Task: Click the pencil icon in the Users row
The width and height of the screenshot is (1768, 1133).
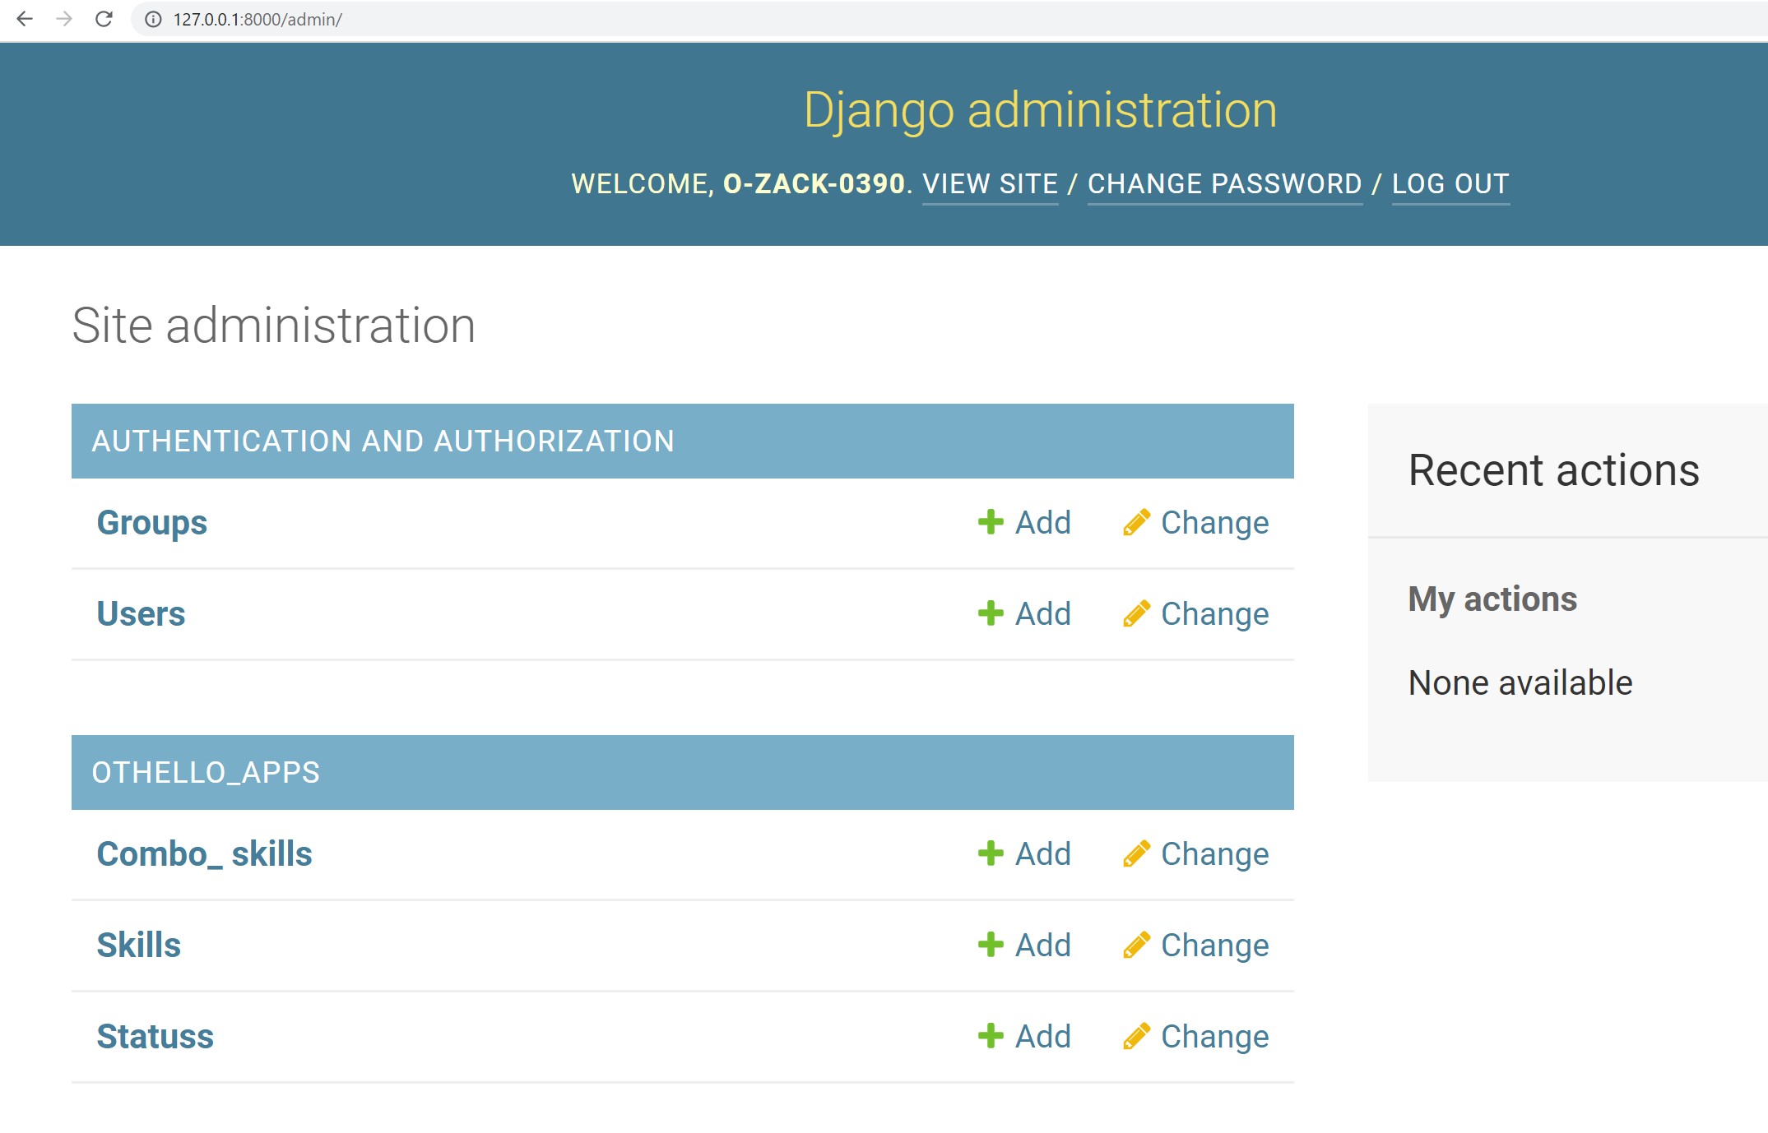Action: click(1136, 613)
